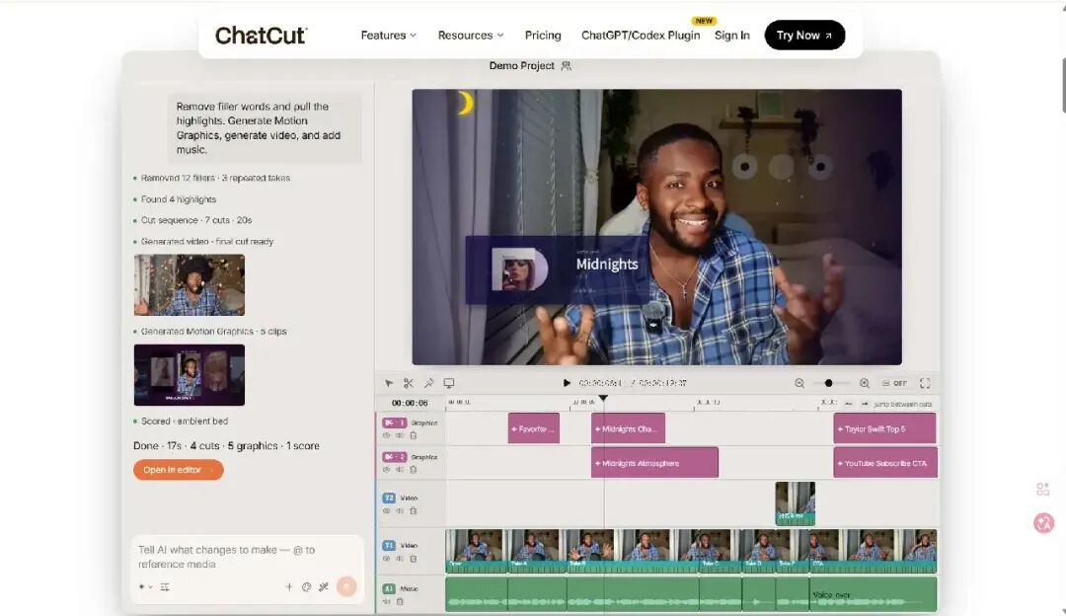Click the 'Scored · ambient bed' status line
The height and width of the screenshot is (616, 1066).
[185, 422]
